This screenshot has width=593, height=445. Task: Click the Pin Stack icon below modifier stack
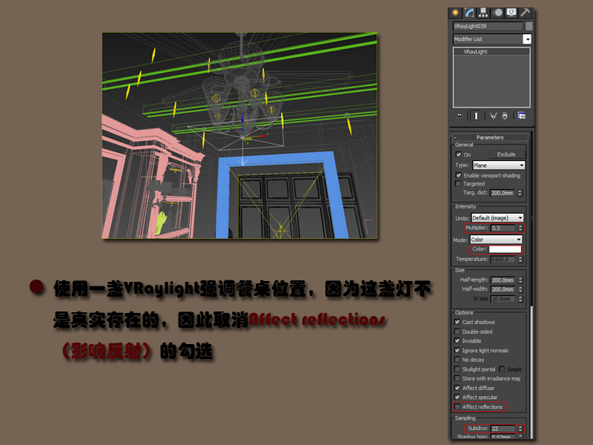(x=460, y=116)
